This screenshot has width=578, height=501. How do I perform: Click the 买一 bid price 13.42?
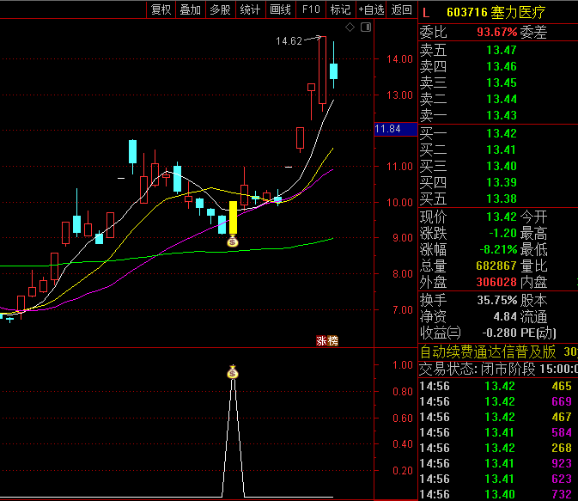coord(501,133)
